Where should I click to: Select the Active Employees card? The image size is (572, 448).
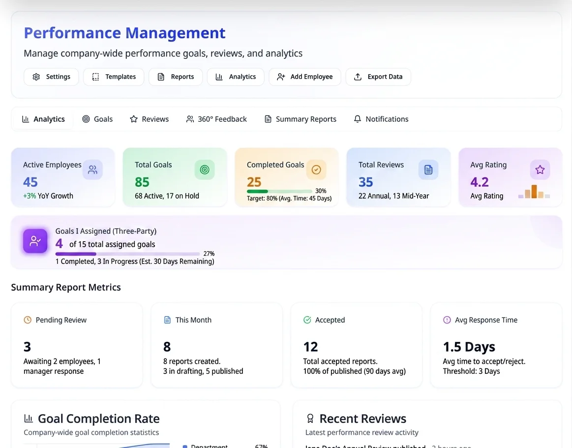point(63,177)
